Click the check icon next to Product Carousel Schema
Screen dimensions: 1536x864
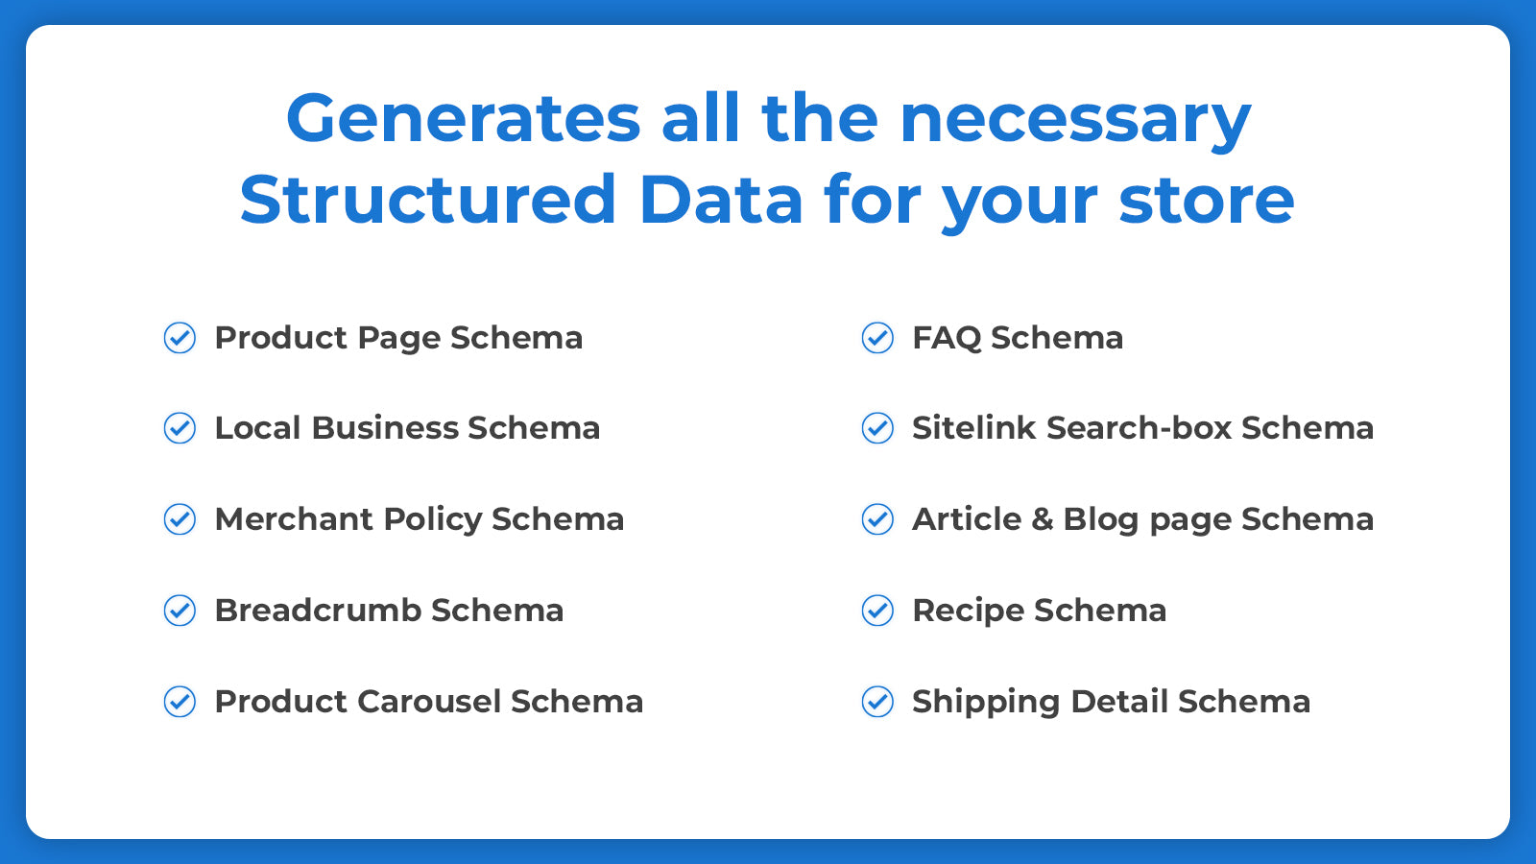point(180,702)
